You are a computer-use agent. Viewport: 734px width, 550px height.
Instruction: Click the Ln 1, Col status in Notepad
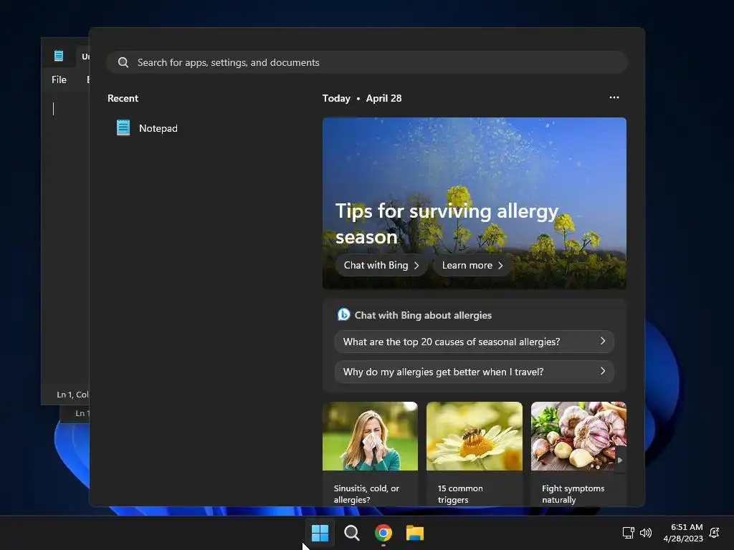[72, 395]
